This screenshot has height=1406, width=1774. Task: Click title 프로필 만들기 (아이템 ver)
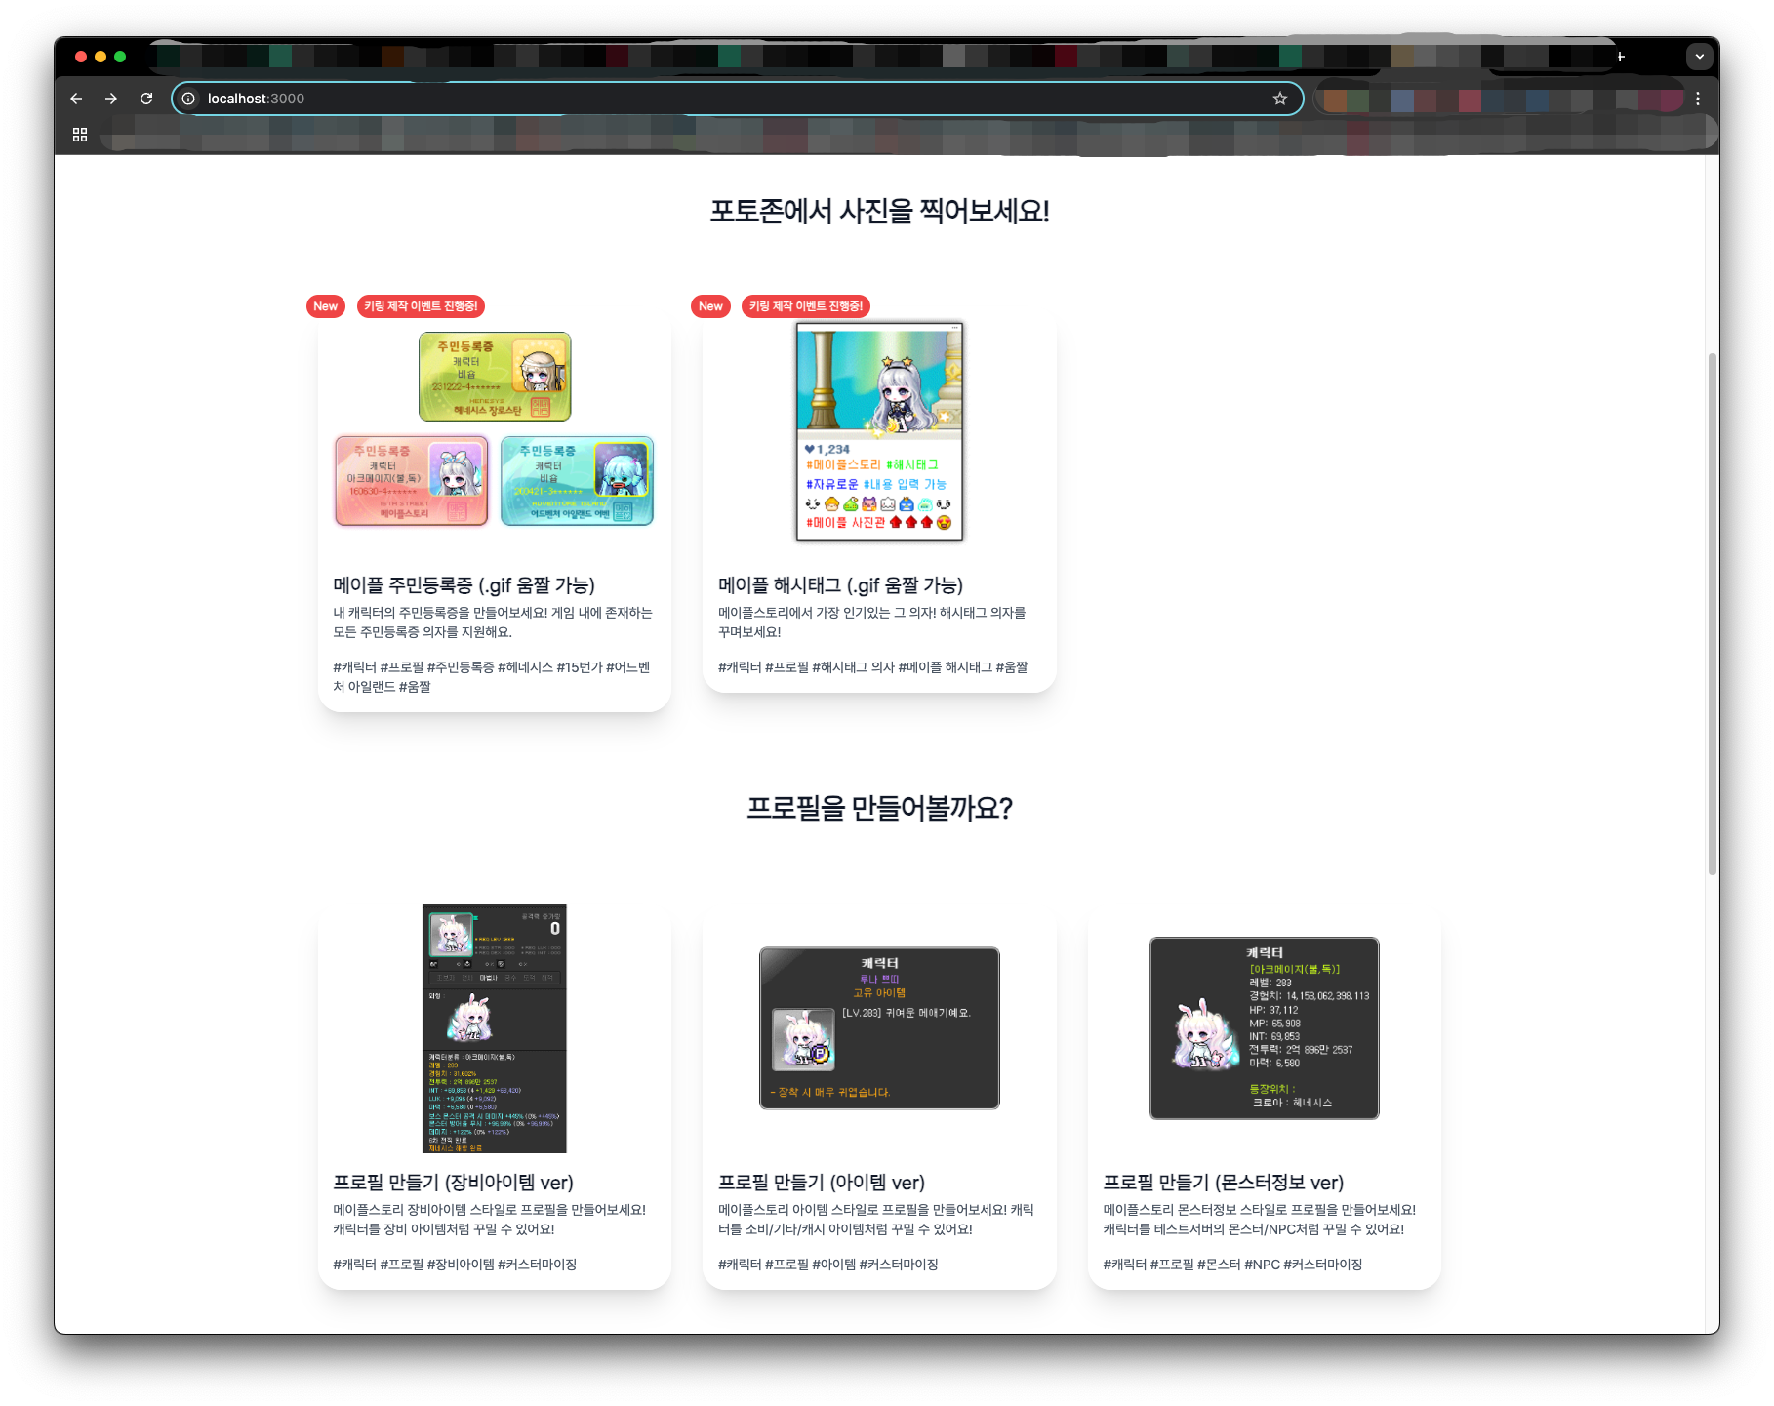(822, 1183)
